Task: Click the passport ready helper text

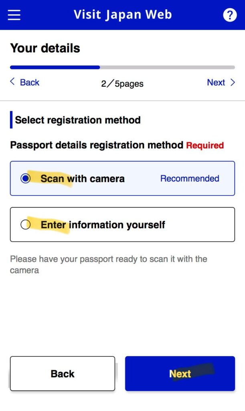Action: [x=108, y=264]
